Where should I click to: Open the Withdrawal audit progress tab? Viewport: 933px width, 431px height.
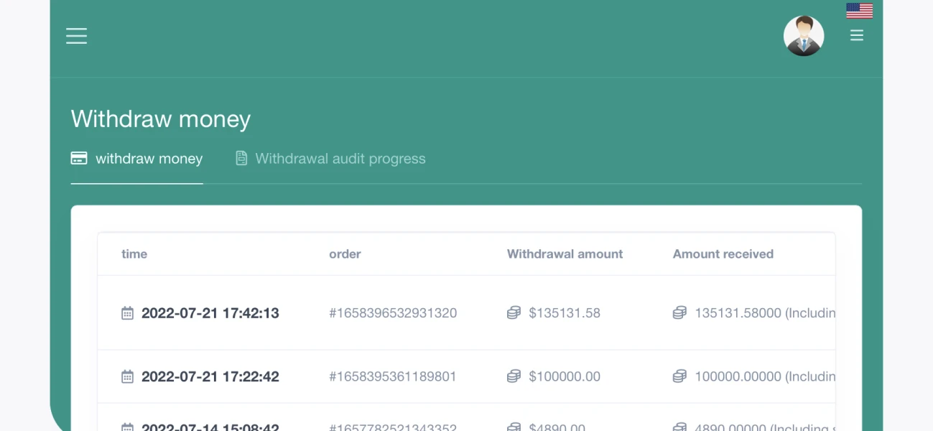(x=340, y=159)
